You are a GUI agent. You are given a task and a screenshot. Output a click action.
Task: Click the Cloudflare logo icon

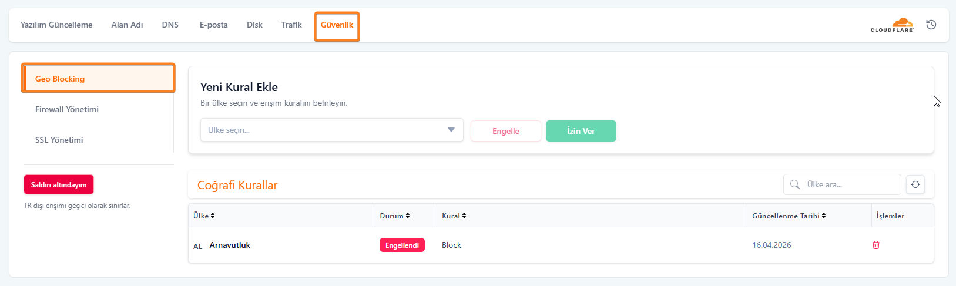click(x=892, y=25)
